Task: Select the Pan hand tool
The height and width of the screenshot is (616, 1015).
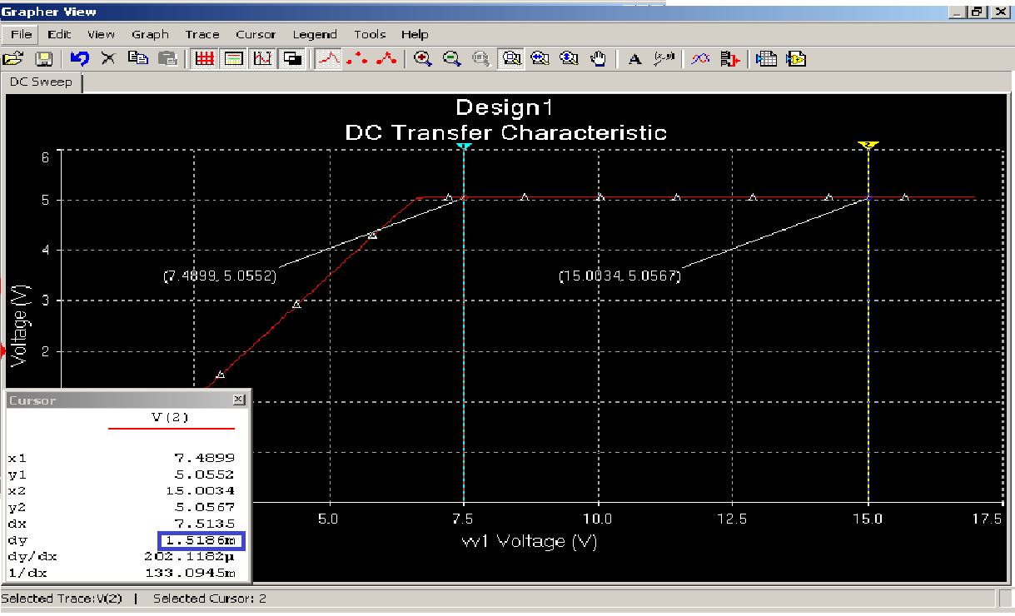Action: 599,59
